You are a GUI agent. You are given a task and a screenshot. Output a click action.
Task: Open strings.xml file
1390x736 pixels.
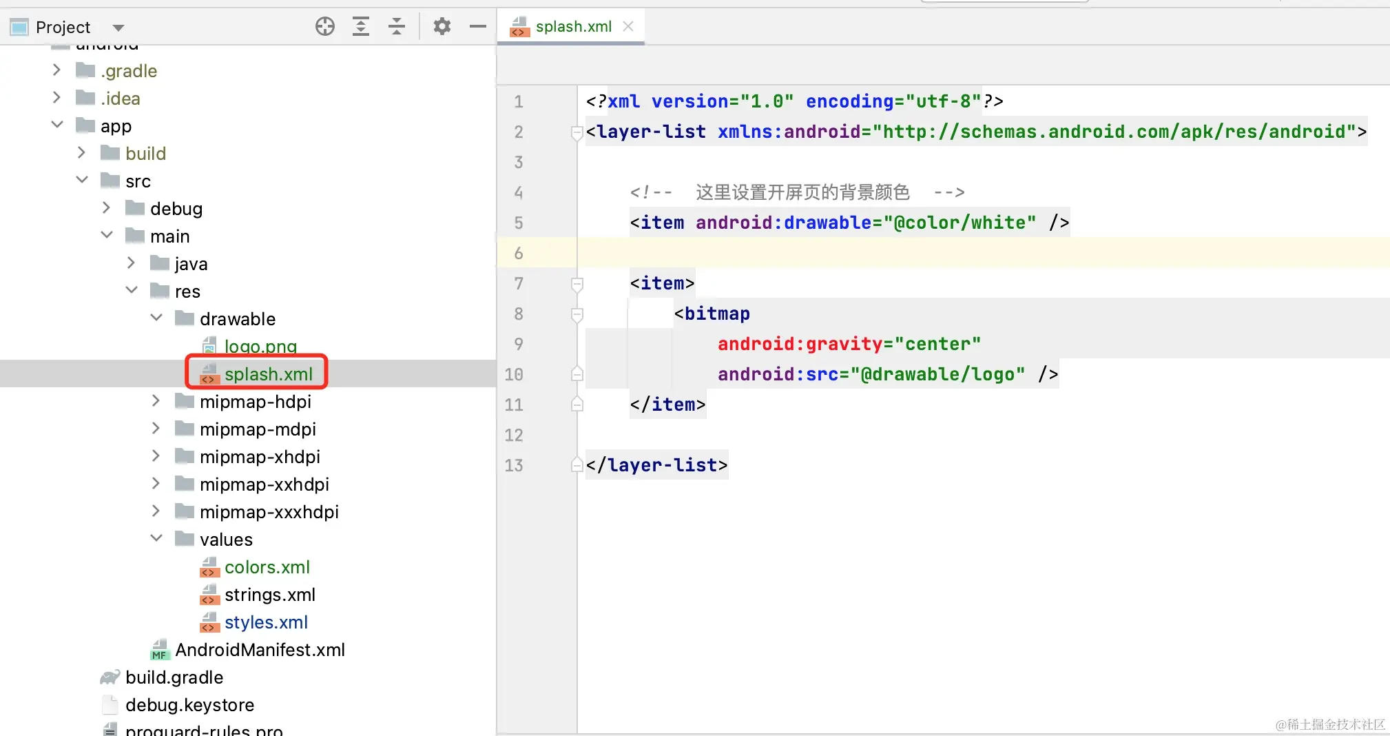point(270,594)
